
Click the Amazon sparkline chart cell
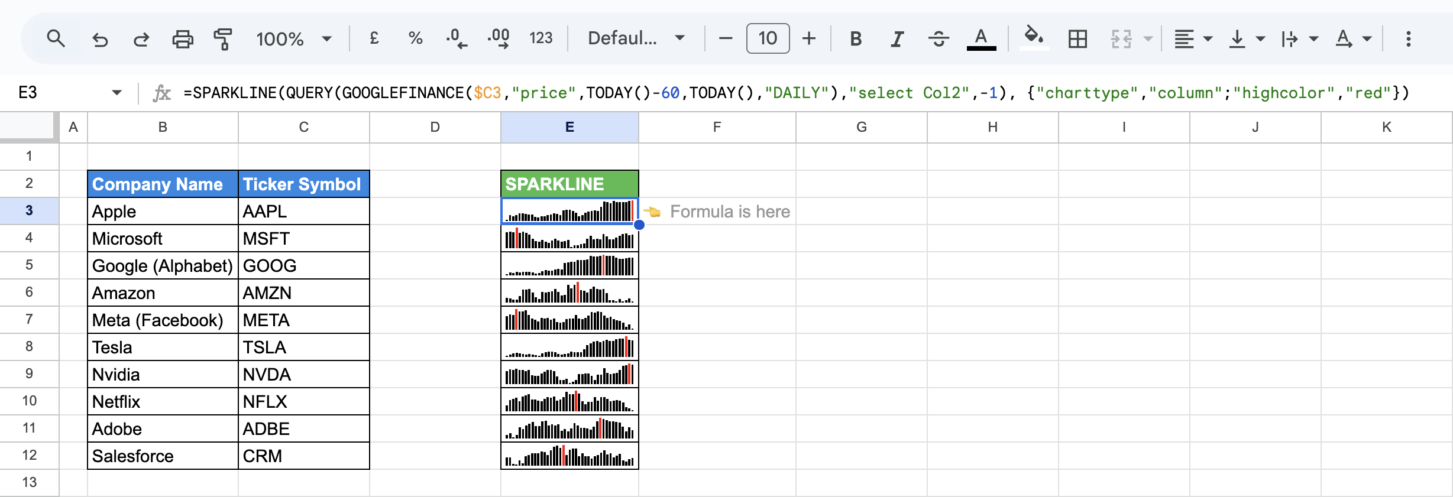point(569,293)
